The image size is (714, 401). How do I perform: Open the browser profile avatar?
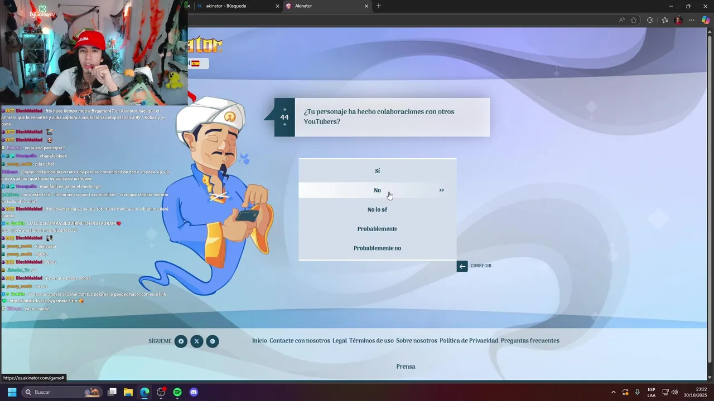coord(678,20)
